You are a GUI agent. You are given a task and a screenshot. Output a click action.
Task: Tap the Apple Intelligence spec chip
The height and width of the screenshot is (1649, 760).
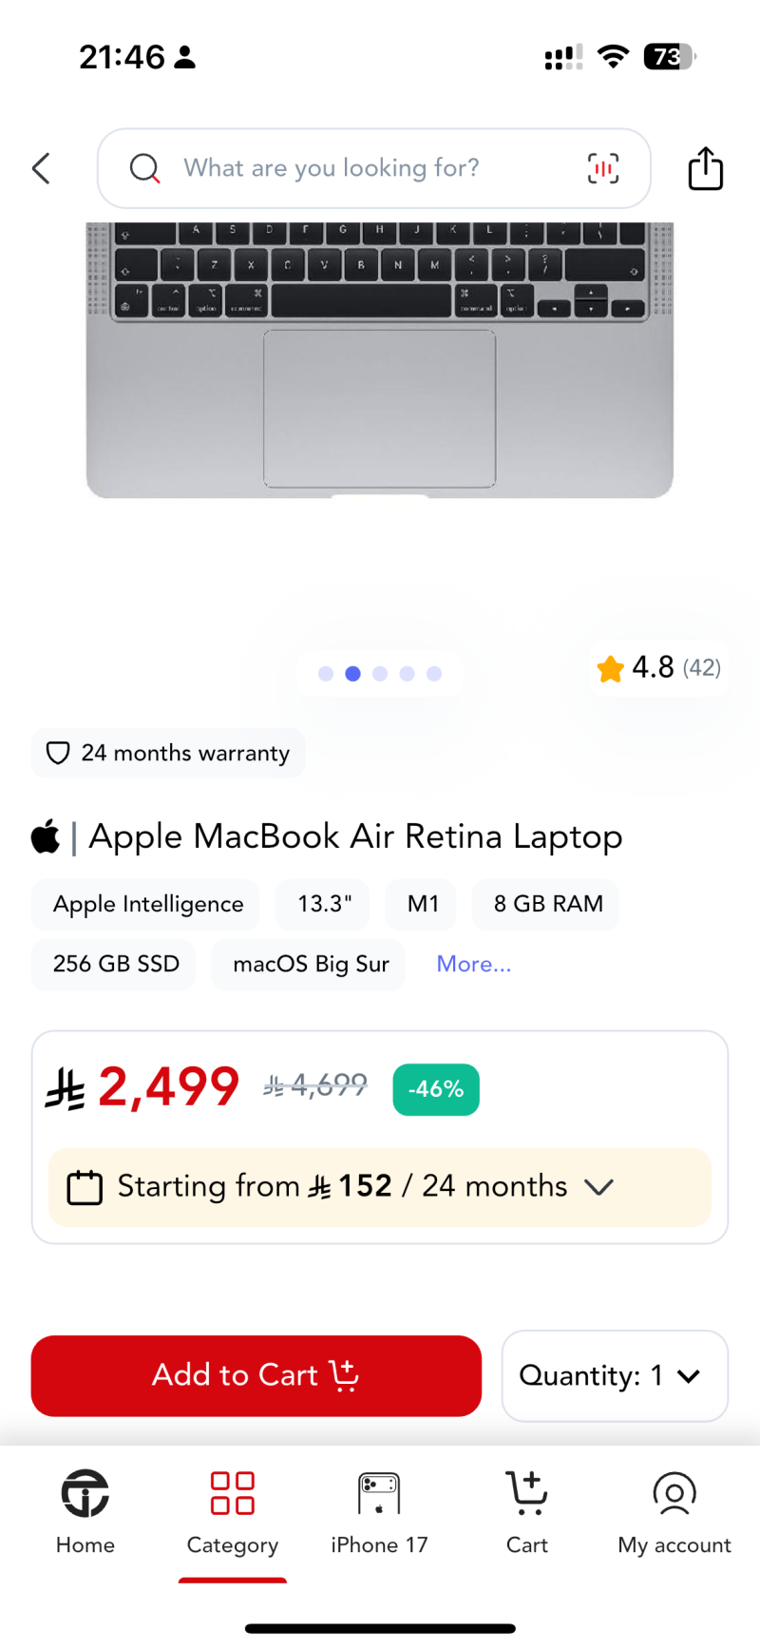pos(148,905)
